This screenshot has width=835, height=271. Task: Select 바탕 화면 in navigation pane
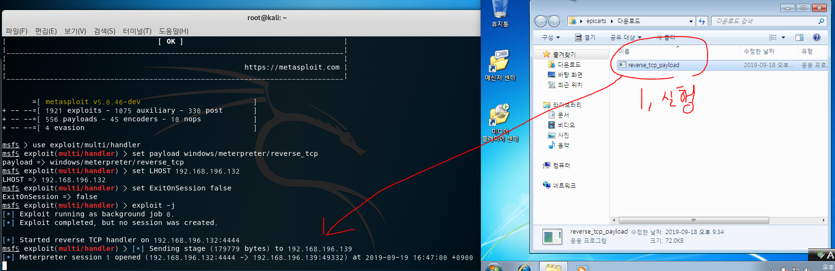coord(570,75)
